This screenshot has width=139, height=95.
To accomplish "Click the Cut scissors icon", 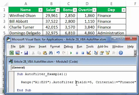I will coord(33,53).
